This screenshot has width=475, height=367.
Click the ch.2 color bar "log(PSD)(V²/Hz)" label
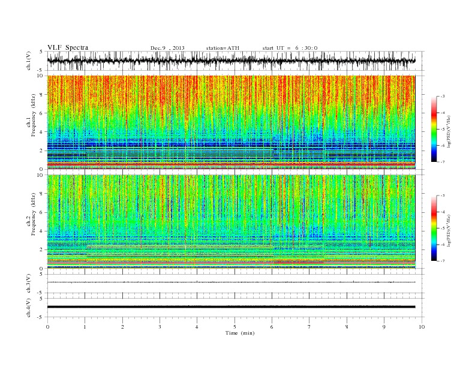point(449,230)
